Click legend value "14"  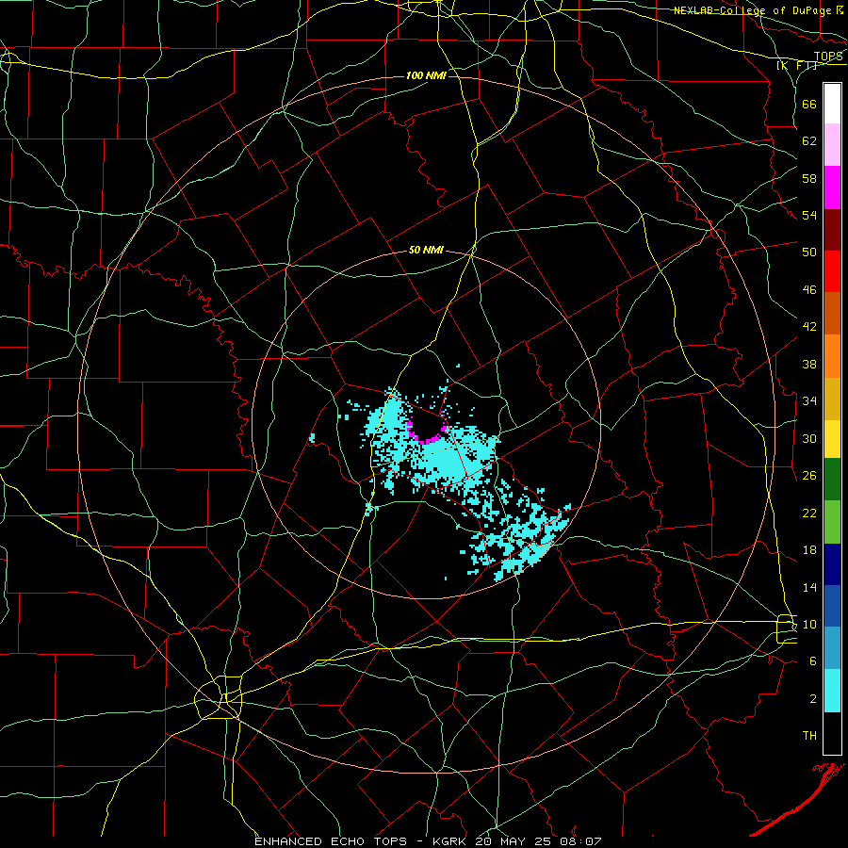click(809, 587)
